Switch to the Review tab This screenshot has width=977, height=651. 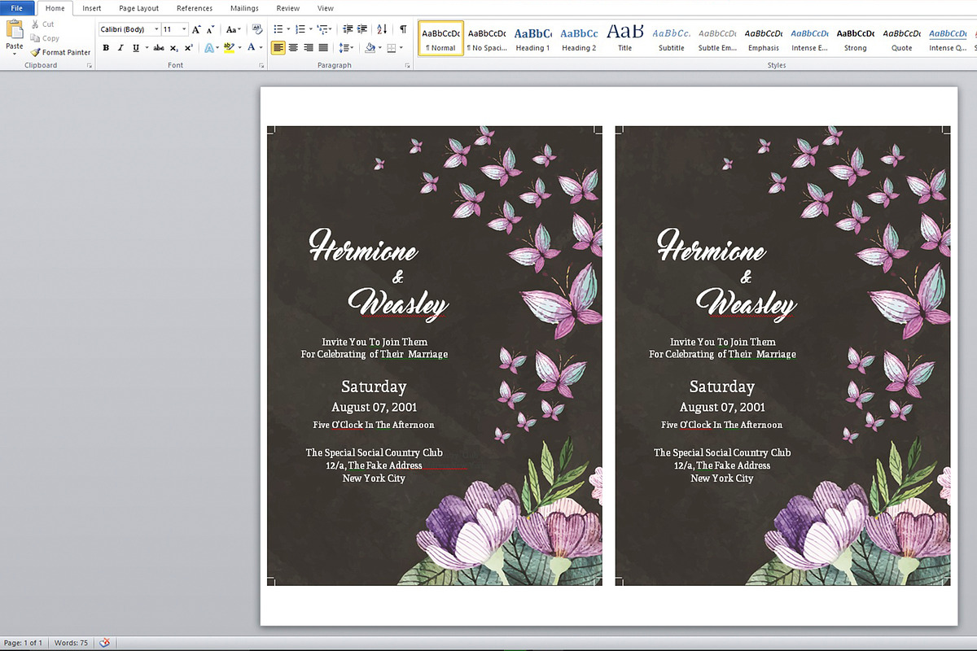287,8
